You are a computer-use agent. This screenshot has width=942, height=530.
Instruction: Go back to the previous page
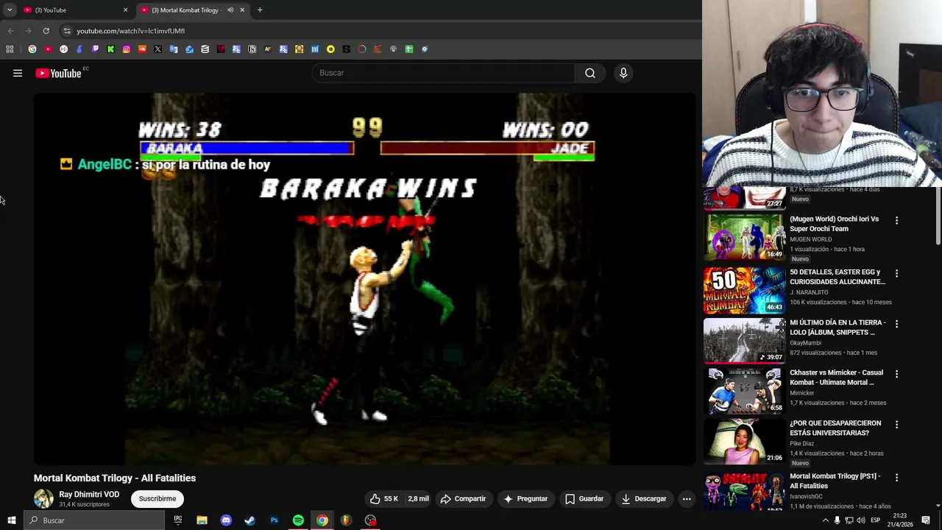10,31
